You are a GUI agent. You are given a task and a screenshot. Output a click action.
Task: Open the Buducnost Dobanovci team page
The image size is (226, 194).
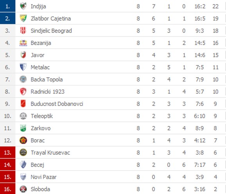click(x=57, y=104)
